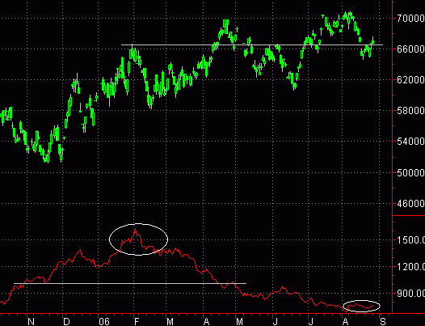
Task: Click the red indicator line peak in February
Action: click(x=136, y=230)
